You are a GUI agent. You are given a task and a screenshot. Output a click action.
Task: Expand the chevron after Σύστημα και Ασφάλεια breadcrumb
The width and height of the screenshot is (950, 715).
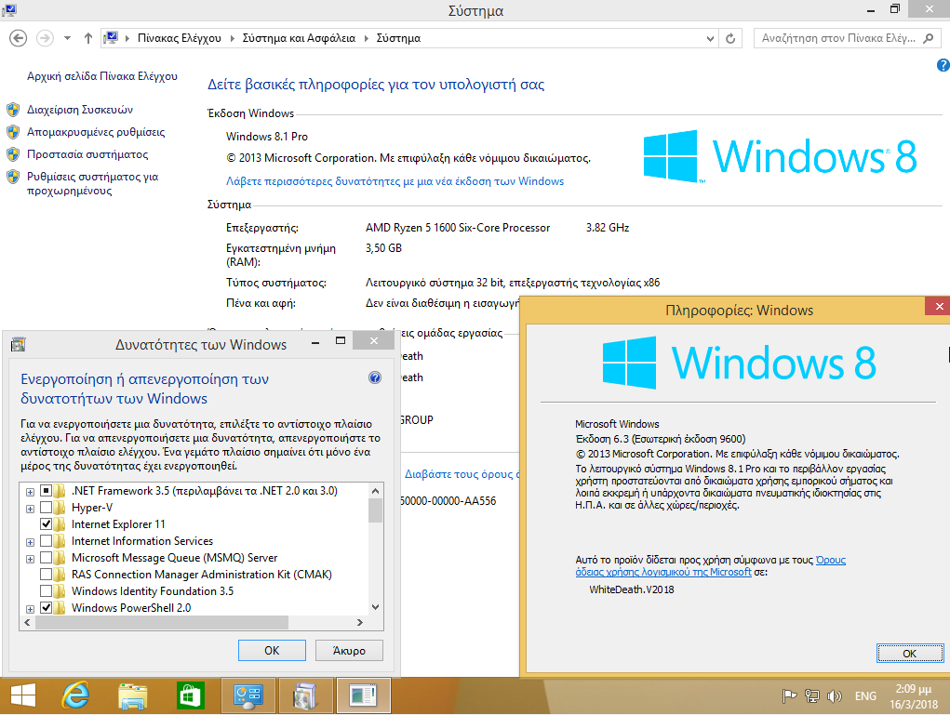366,38
